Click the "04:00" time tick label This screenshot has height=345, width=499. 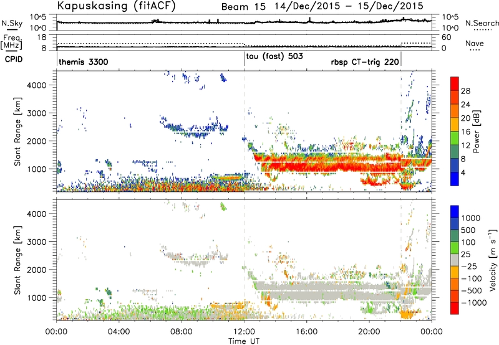click(119, 332)
